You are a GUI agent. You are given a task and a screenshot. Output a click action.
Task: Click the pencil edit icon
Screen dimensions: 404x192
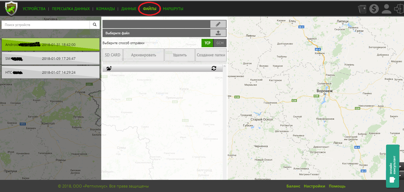(x=218, y=24)
